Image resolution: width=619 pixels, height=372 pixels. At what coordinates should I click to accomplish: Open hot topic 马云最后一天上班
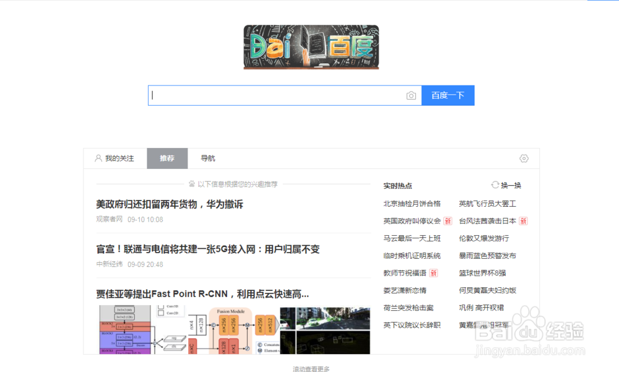tap(412, 238)
